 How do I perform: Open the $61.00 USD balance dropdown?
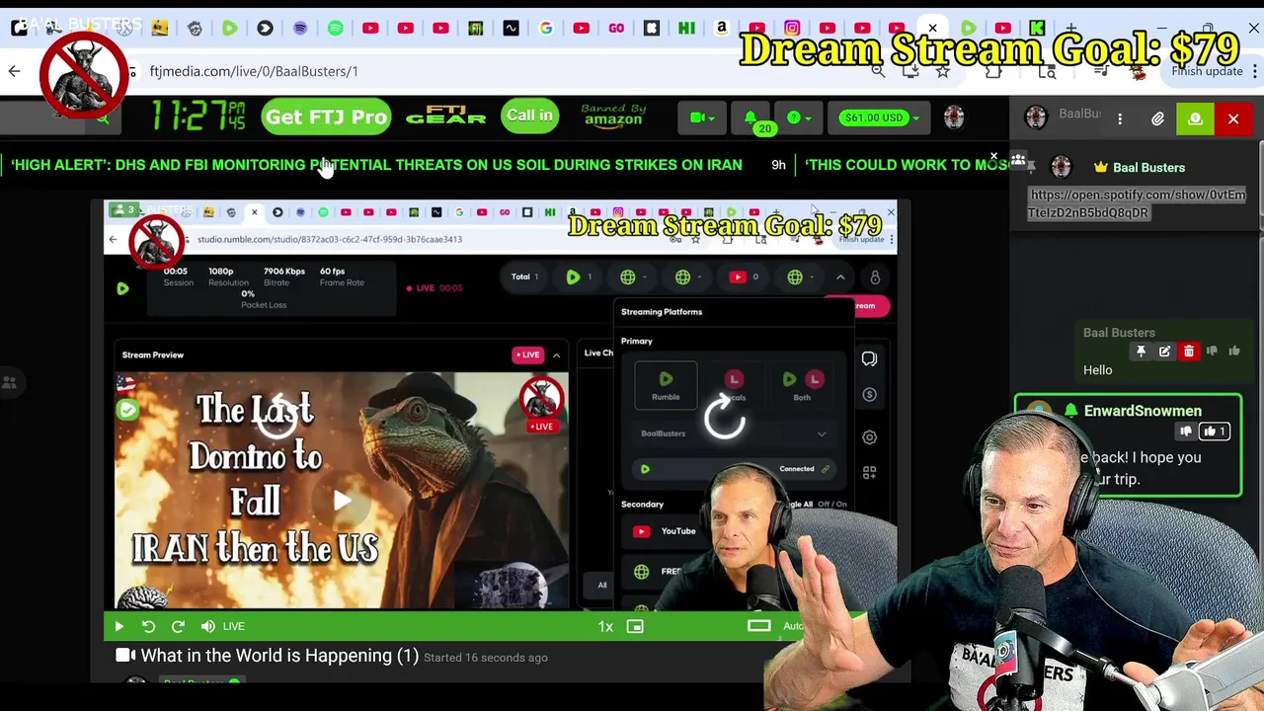click(x=879, y=118)
